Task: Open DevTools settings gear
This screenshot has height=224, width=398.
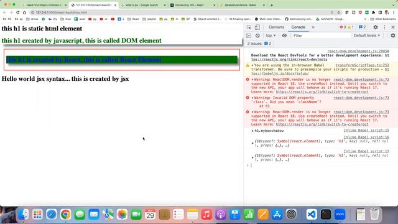Action: 376,27
